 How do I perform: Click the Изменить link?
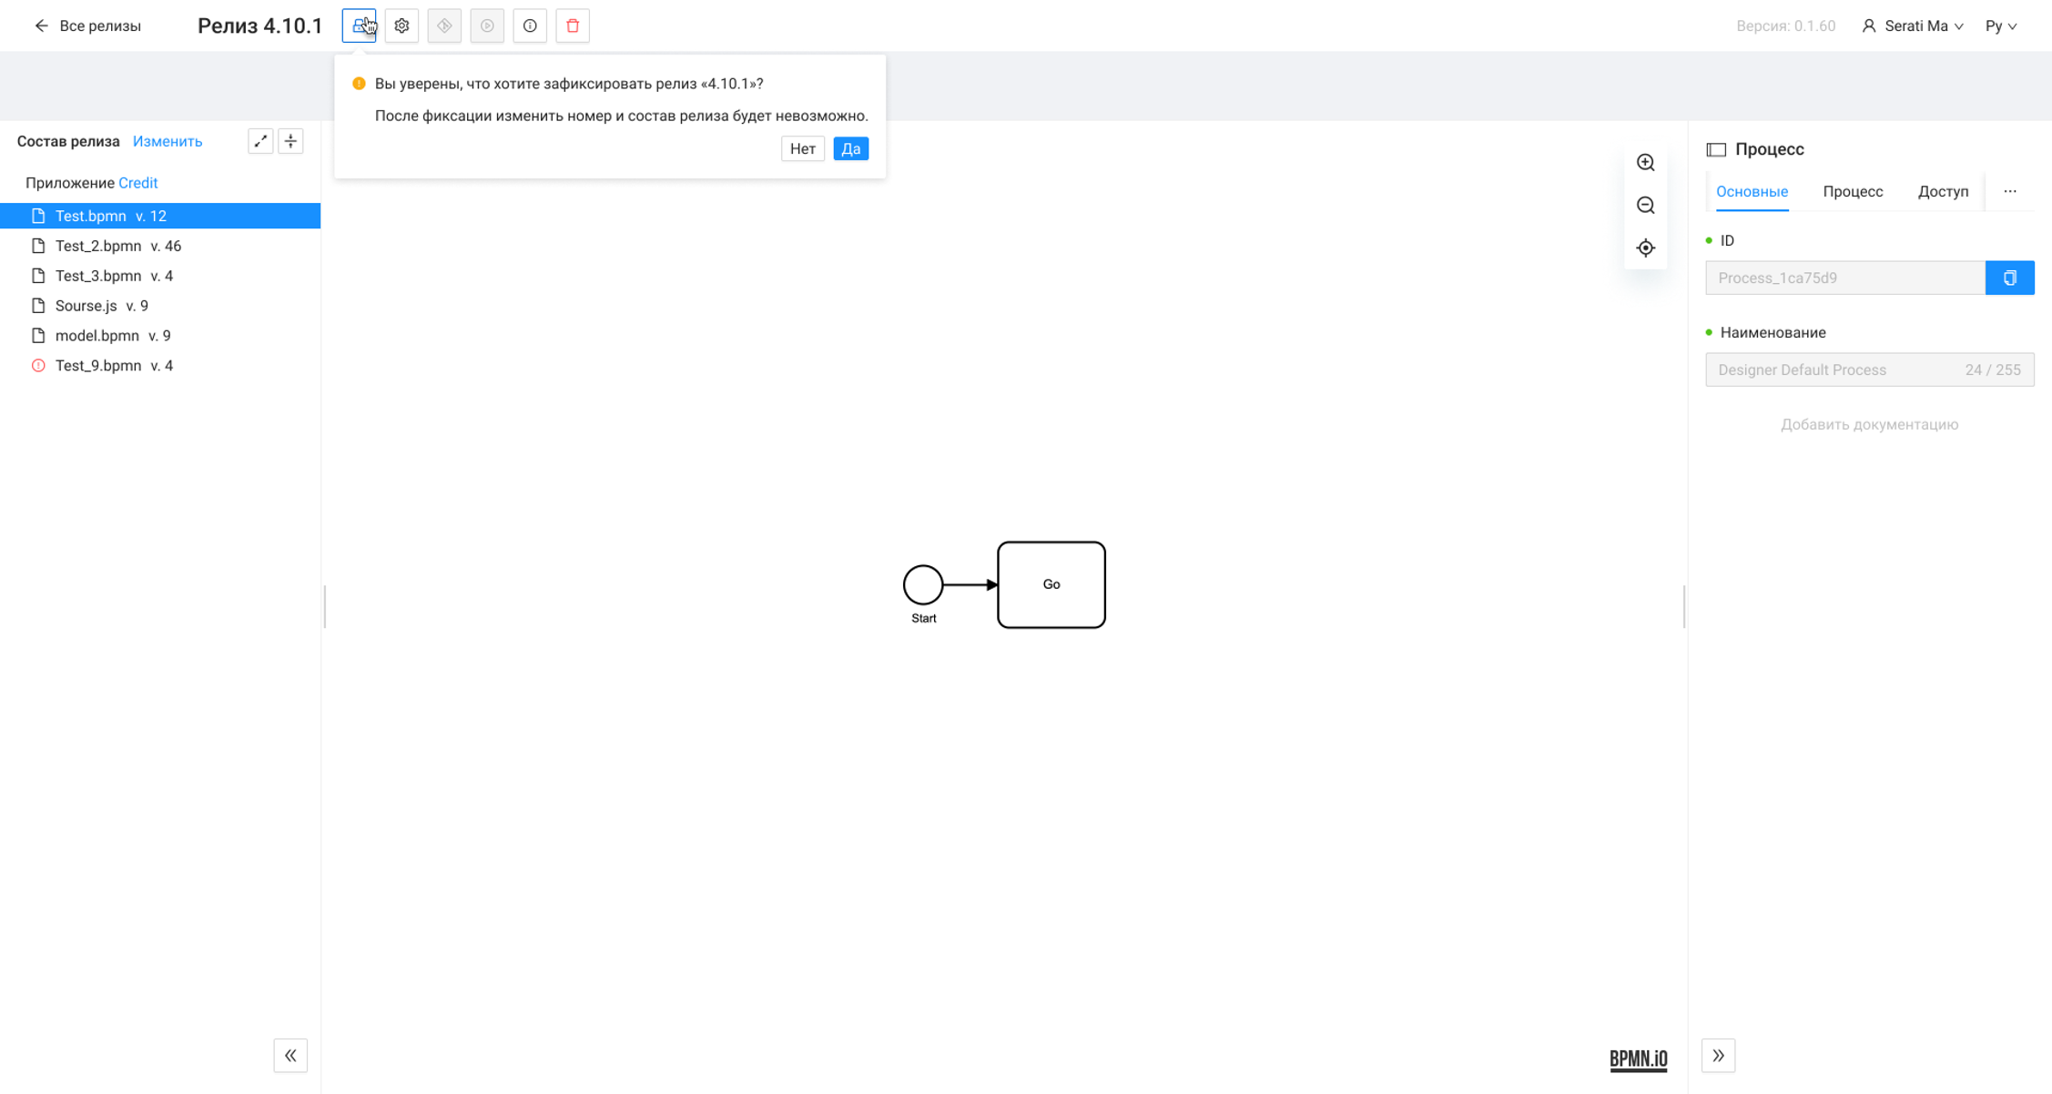click(168, 141)
